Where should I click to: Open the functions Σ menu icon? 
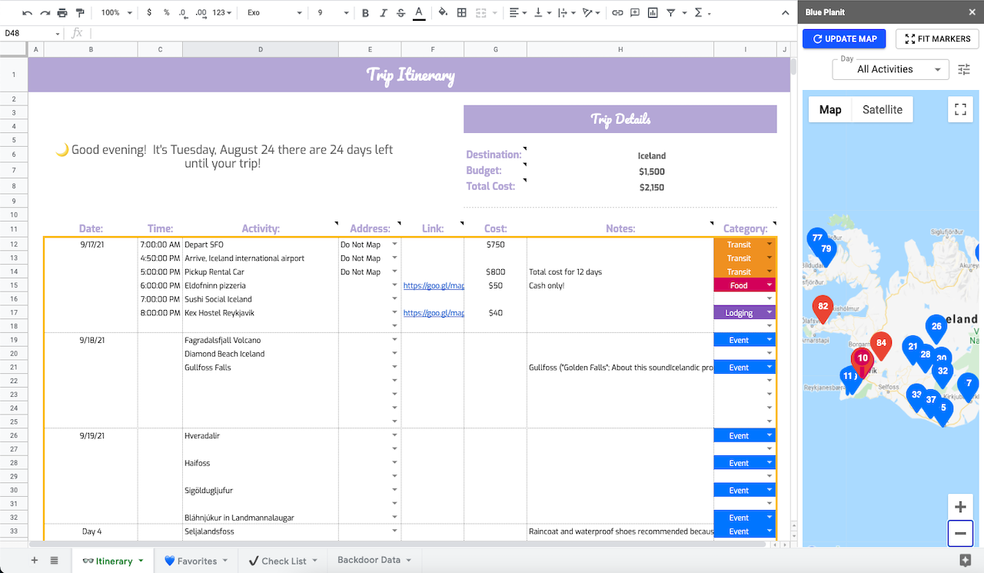coord(698,13)
